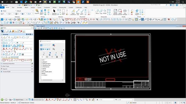Click the Fit View icon in the view toolbar
The width and height of the screenshot is (186, 104).
pyautogui.click(x=48, y=28)
